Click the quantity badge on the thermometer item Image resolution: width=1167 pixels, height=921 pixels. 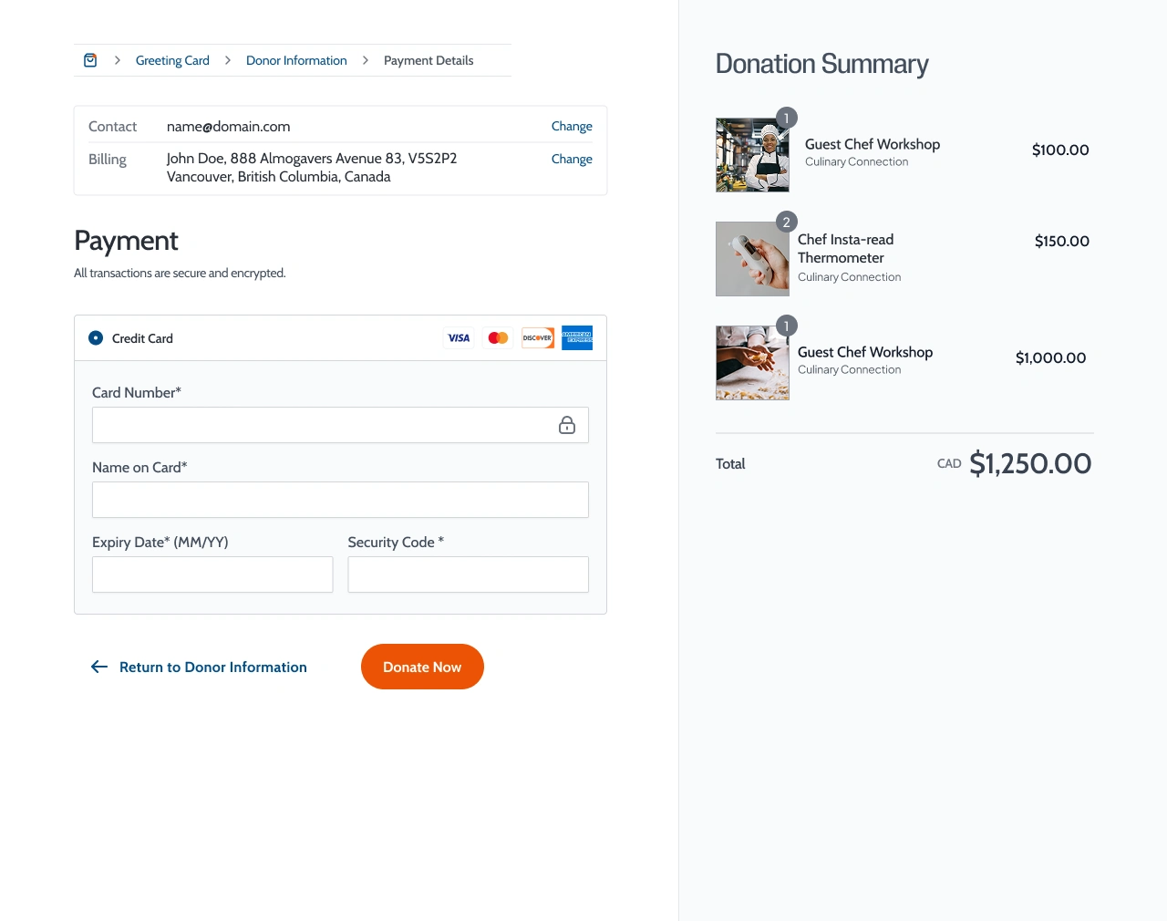click(x=786, y=222)
